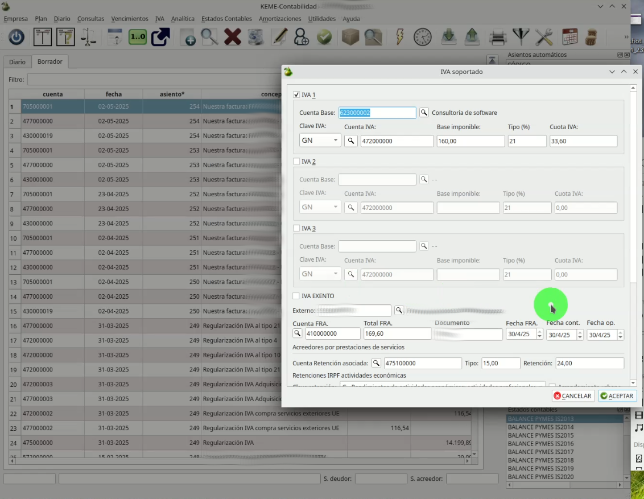This screenshot has width=644, height=499.
Task: Click the export arrow toolbar icon
Action: [x=160, y=38]
